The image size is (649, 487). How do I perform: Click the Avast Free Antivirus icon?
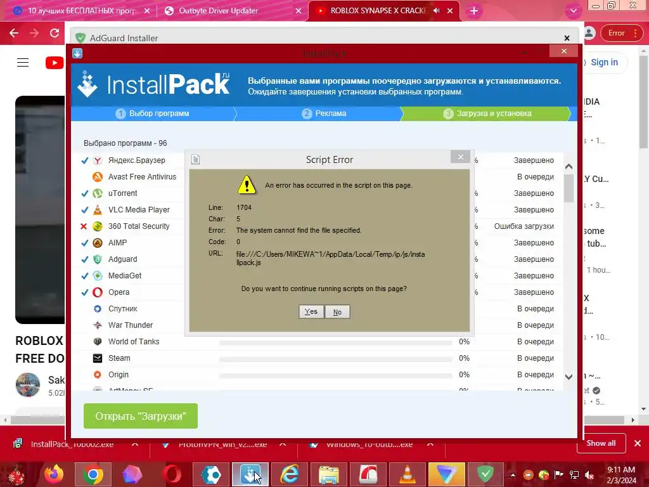click(x=97, y=177)
